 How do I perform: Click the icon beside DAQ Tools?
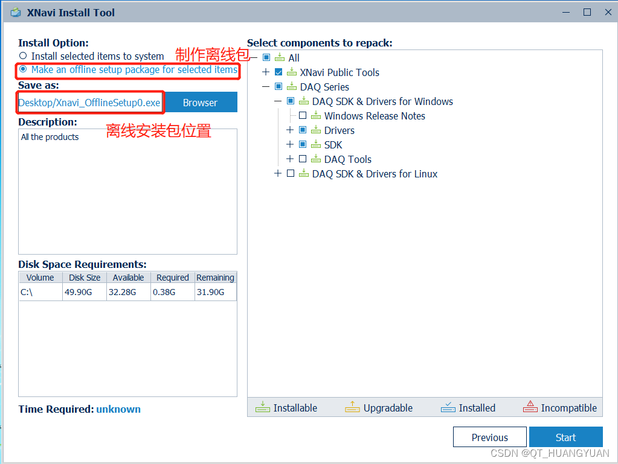316,159
